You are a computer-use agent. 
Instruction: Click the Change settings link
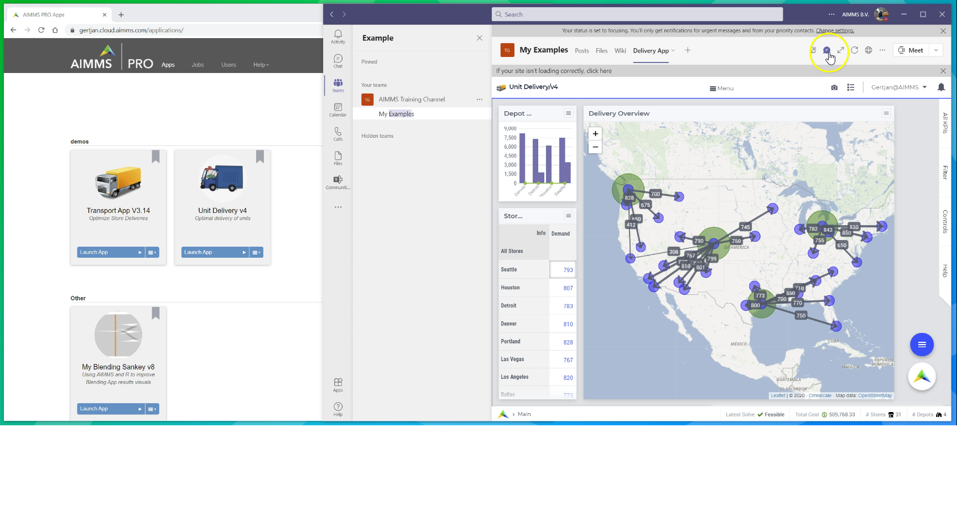pos(835,30)
